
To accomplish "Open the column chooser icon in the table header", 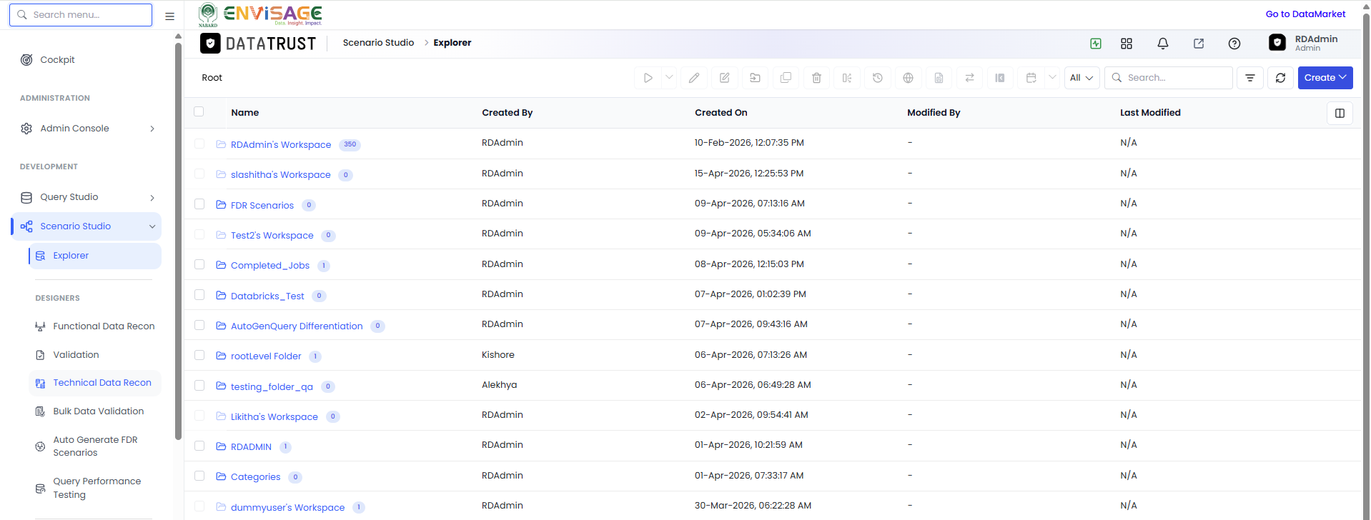I will coord(1340,113).
